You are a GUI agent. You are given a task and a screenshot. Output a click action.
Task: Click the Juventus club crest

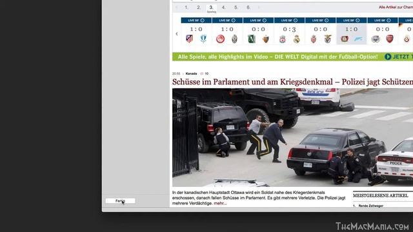coord(234,39)
